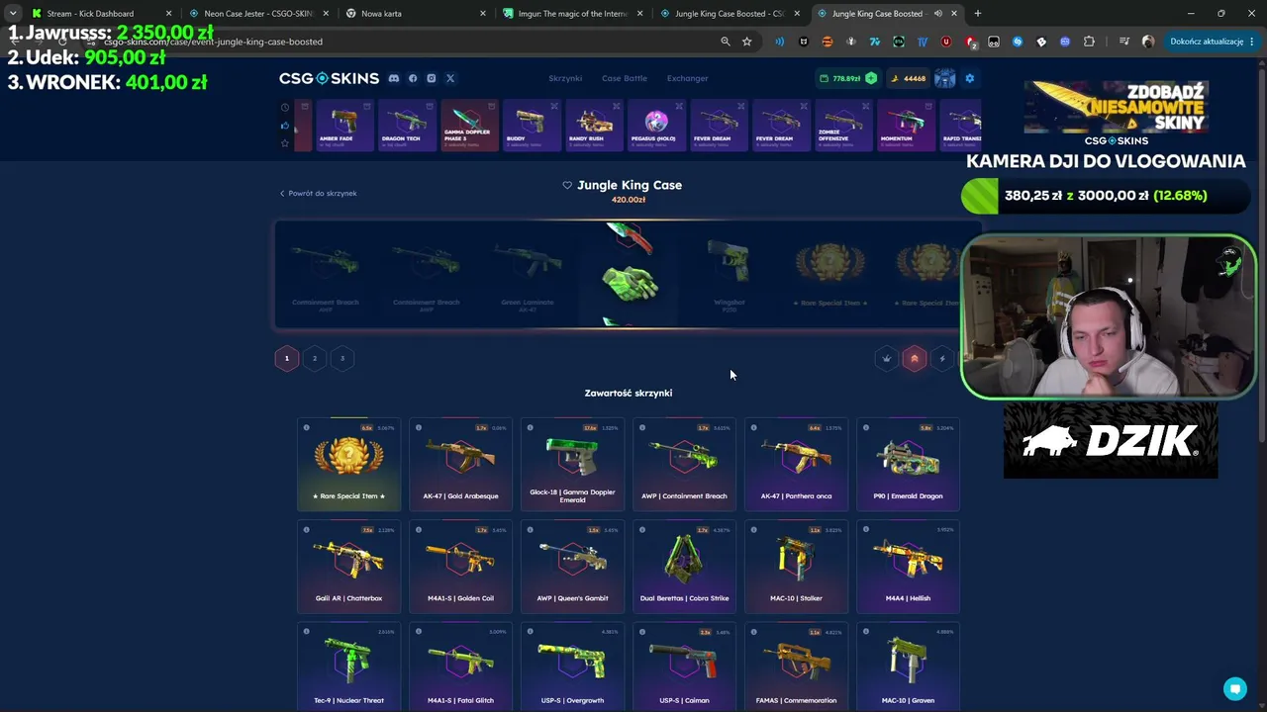
Task: Click the Dragon Tech live drop
Action: tap(406, 126)
